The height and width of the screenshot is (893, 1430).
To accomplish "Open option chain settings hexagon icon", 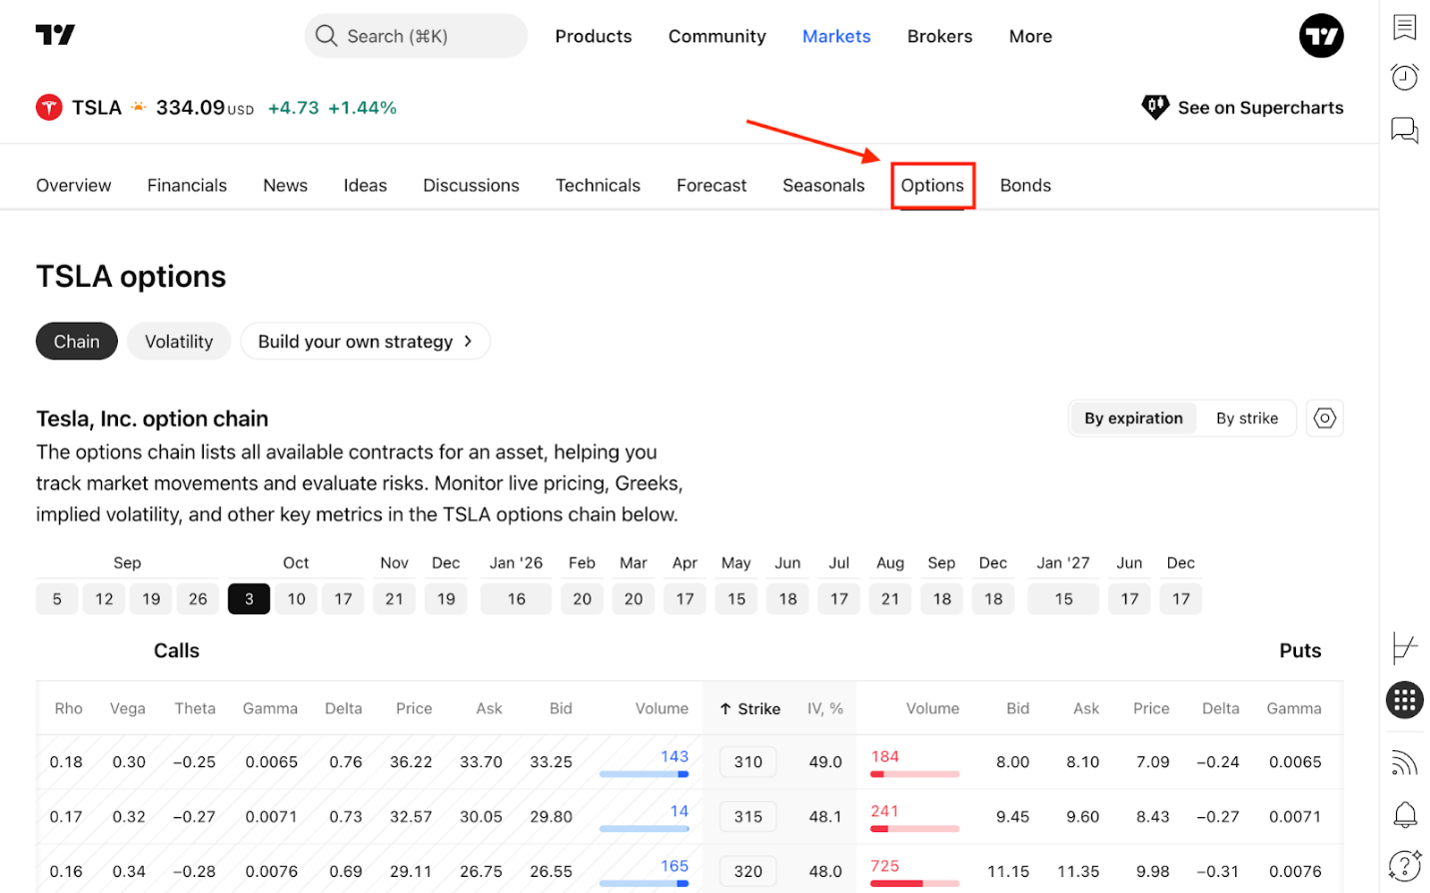I will click(x=1324, y=419).
